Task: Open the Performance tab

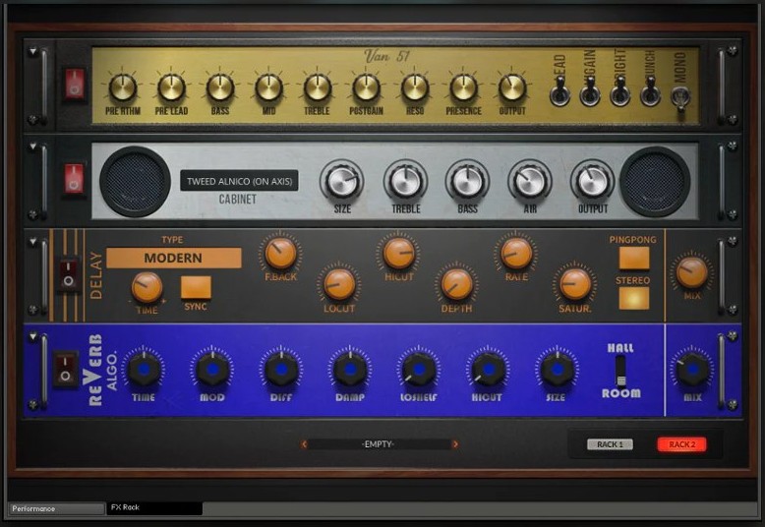Action: pos(55,508)
